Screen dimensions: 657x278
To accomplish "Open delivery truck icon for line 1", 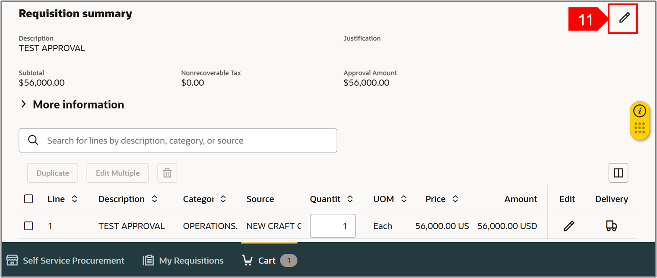I will 611,226.
